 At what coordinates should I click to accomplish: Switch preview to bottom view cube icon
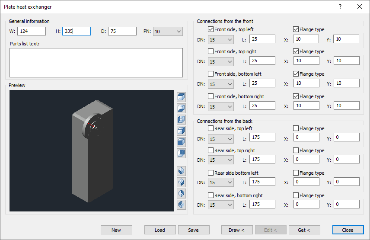click(x=181, y=108)
